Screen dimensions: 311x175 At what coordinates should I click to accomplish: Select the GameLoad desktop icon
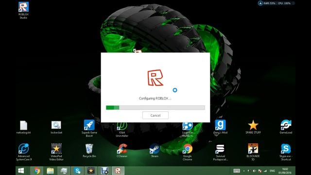click(x=286, y=127)
